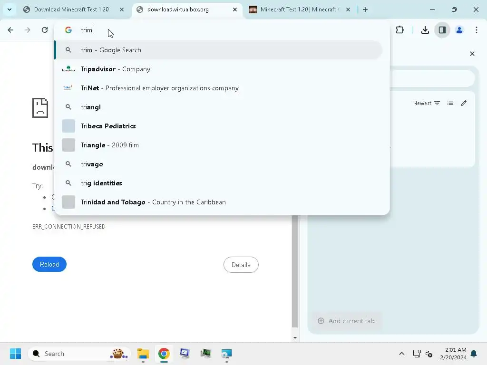Open the Newest sort dropdown
This screenshot has width=487, height=365.
click(x=427, y=103)
